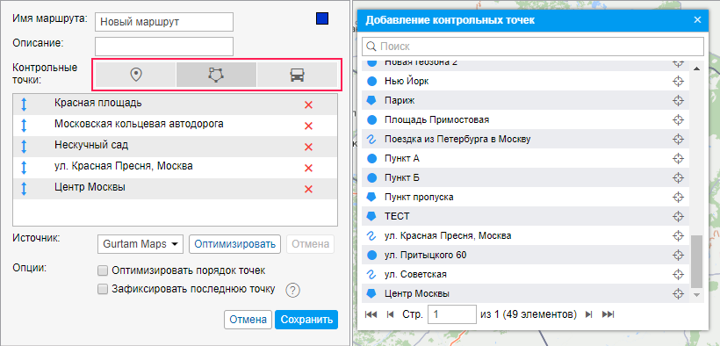Viewport: 720px width, 346px height.
Task: Select the units (bus) tab
Action: 298,75
